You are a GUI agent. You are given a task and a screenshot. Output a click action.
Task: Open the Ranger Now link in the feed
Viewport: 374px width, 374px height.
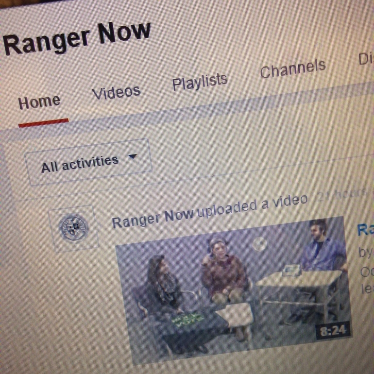tap(152, 219)
